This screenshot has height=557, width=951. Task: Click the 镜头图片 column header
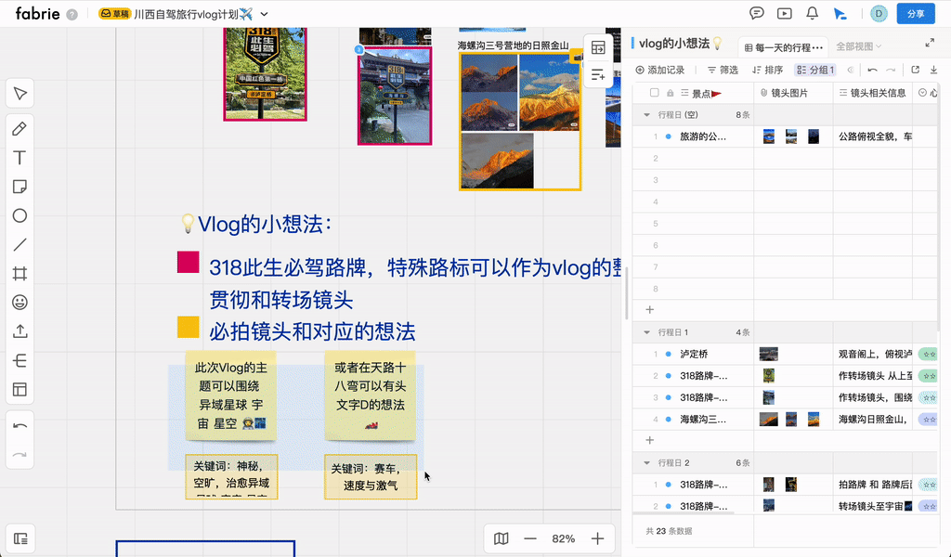click(793, 93)
